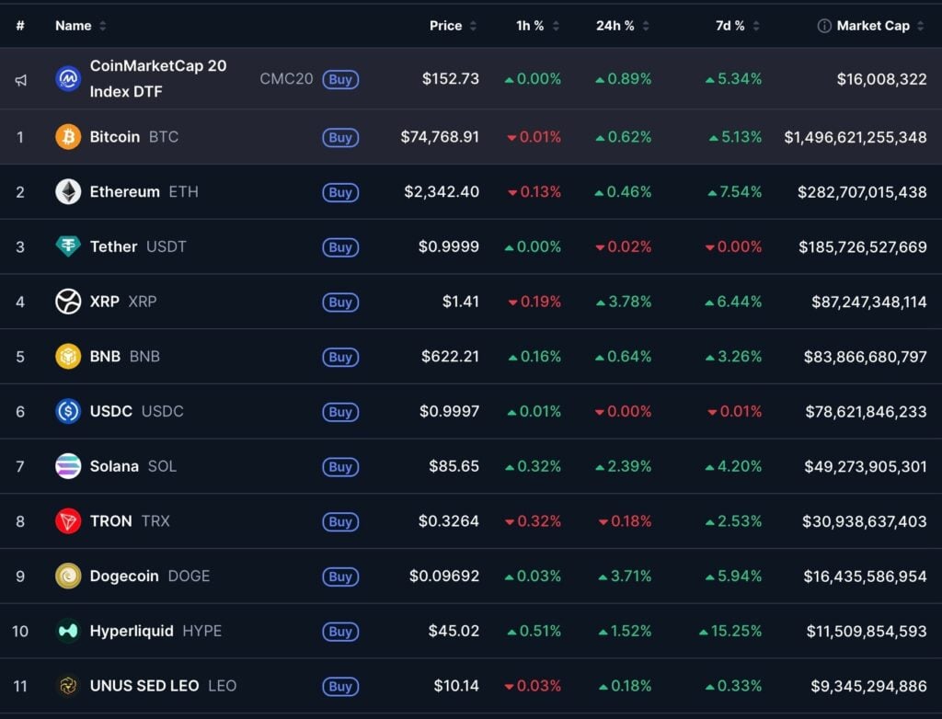The height and width of the screenshot is (719, 942).
Task: Click the Hyperliquid logo icon
Action: coord(68,631)
